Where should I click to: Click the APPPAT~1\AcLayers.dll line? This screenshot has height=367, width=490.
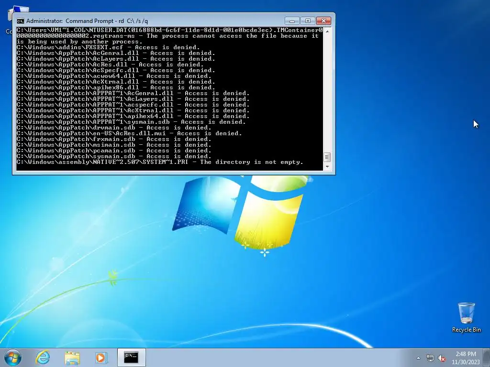click(x=133, y=99)
